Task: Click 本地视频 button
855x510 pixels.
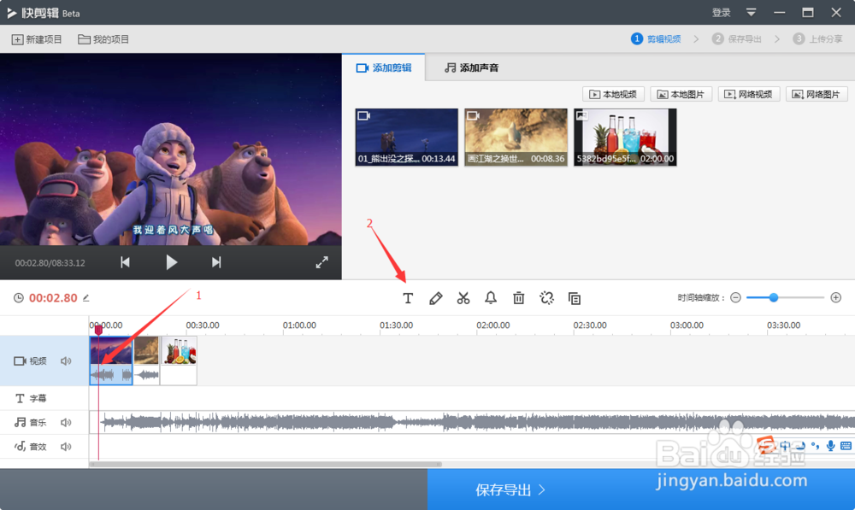Action: (613, 94)
